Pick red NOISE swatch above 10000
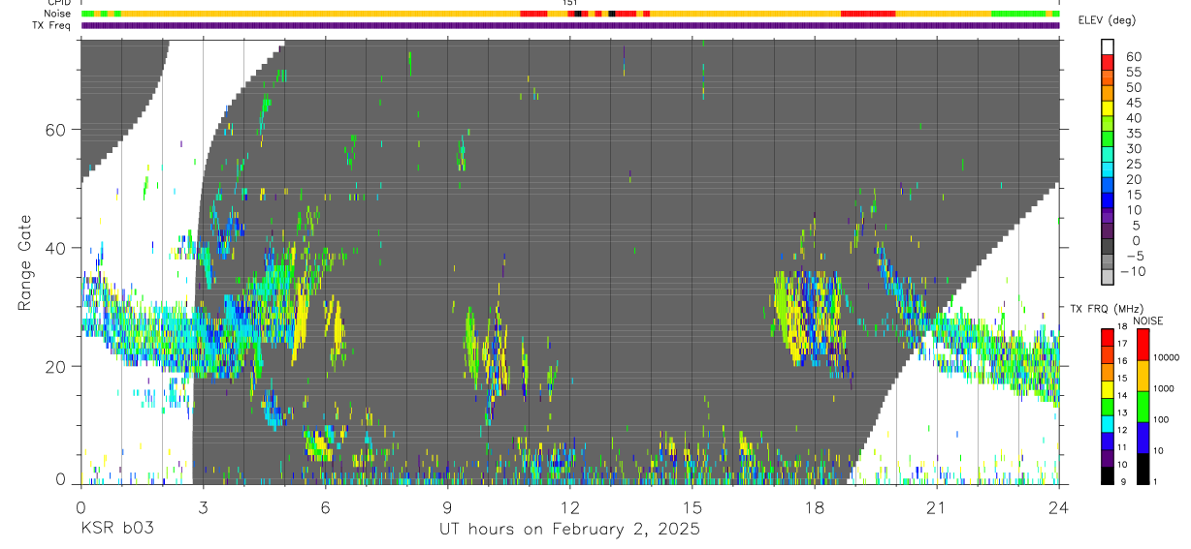 tap(1143, 345)
